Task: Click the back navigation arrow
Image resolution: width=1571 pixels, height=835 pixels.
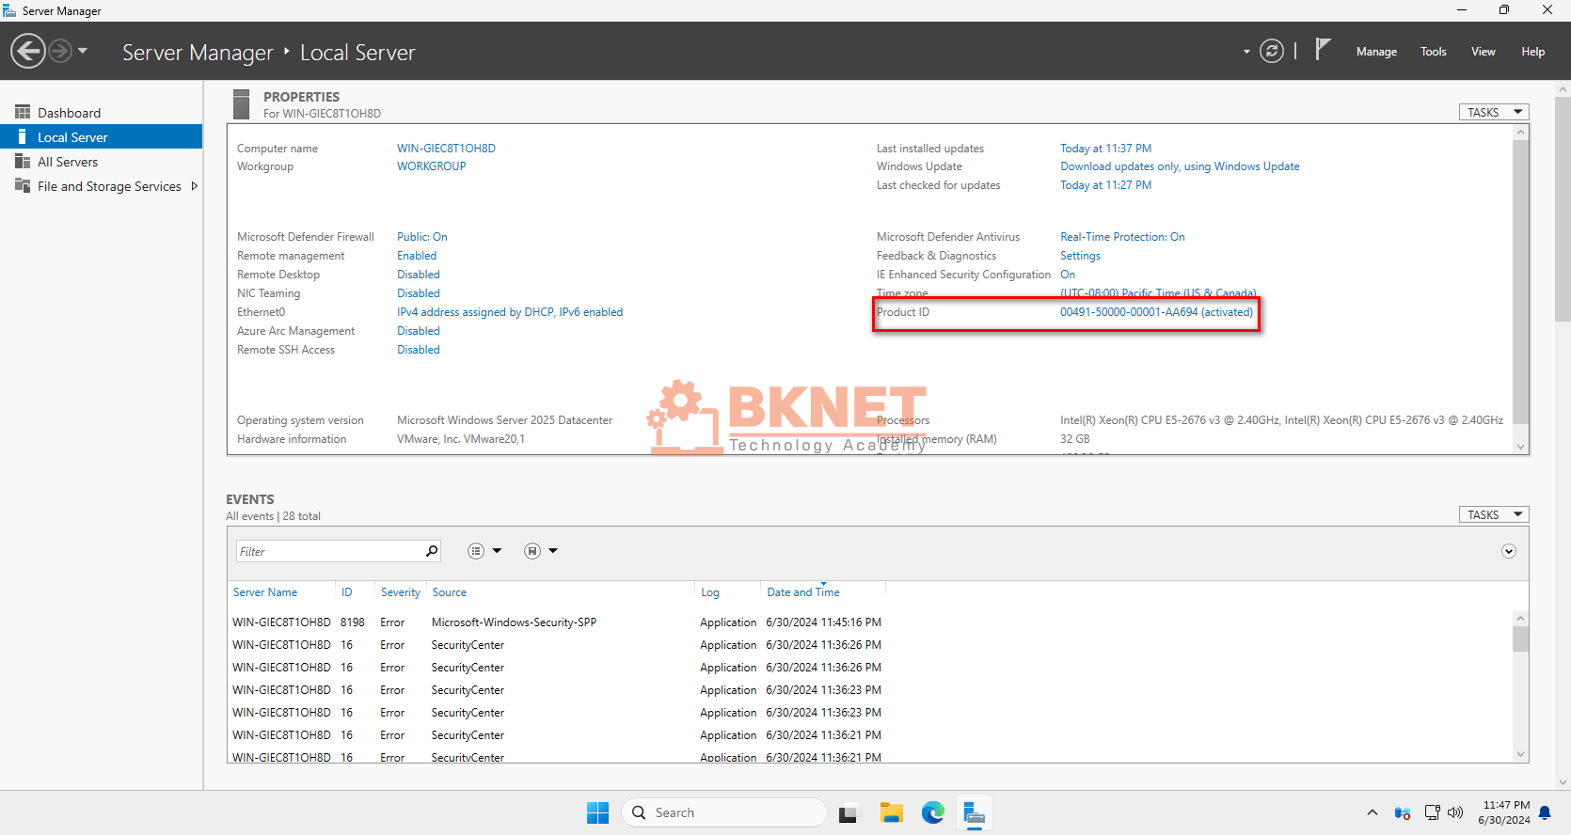Action: tap(28, 51)
